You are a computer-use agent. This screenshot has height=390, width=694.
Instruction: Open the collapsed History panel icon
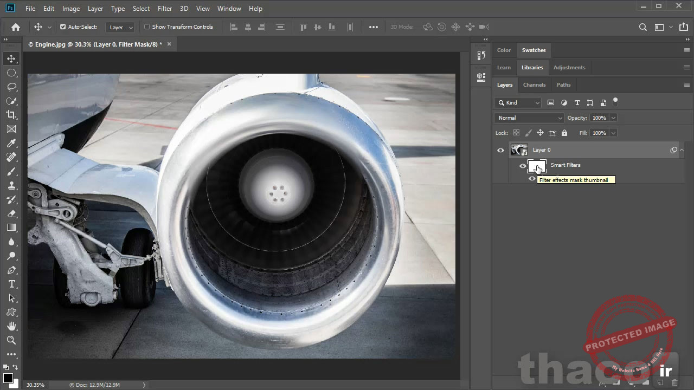coord(481,55)
